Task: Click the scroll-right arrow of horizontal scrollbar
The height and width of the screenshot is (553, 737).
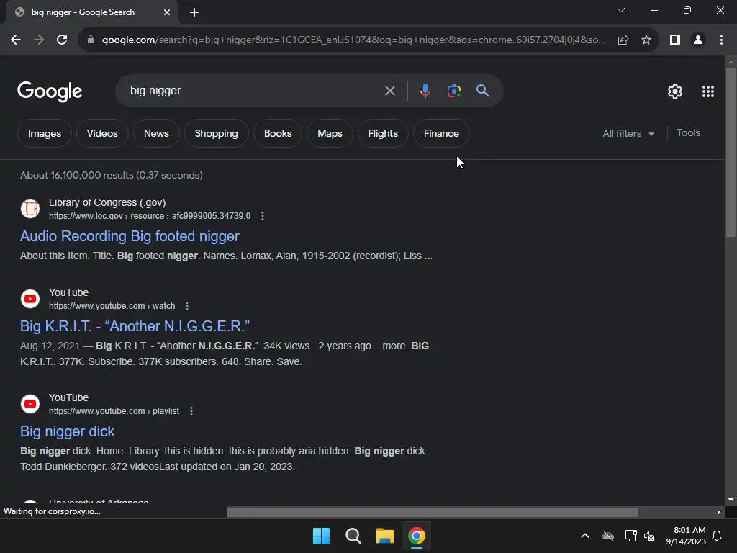Action: click(719, 512)
